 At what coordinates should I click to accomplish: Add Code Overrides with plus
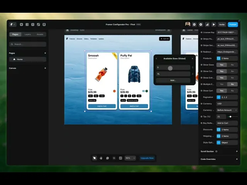tap(237, 159)
